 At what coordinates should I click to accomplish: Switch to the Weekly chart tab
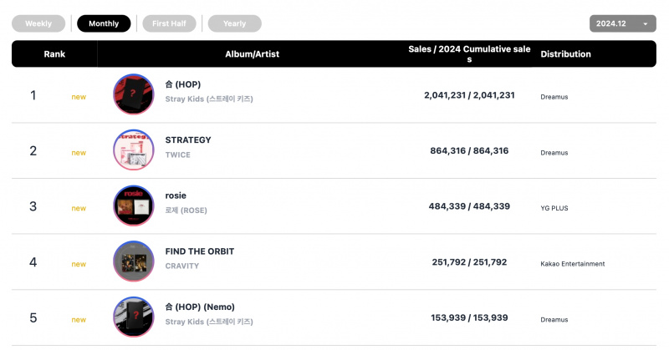click(38, 23)
